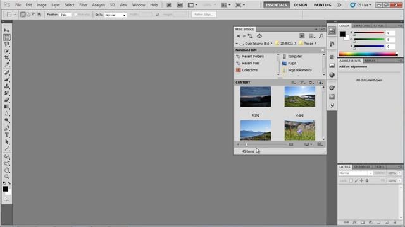Image resolution: width=405 pixels, height=227 pixels.
Task: Select the Zoom tool in toolbox
Action: (x=7, y=177)
